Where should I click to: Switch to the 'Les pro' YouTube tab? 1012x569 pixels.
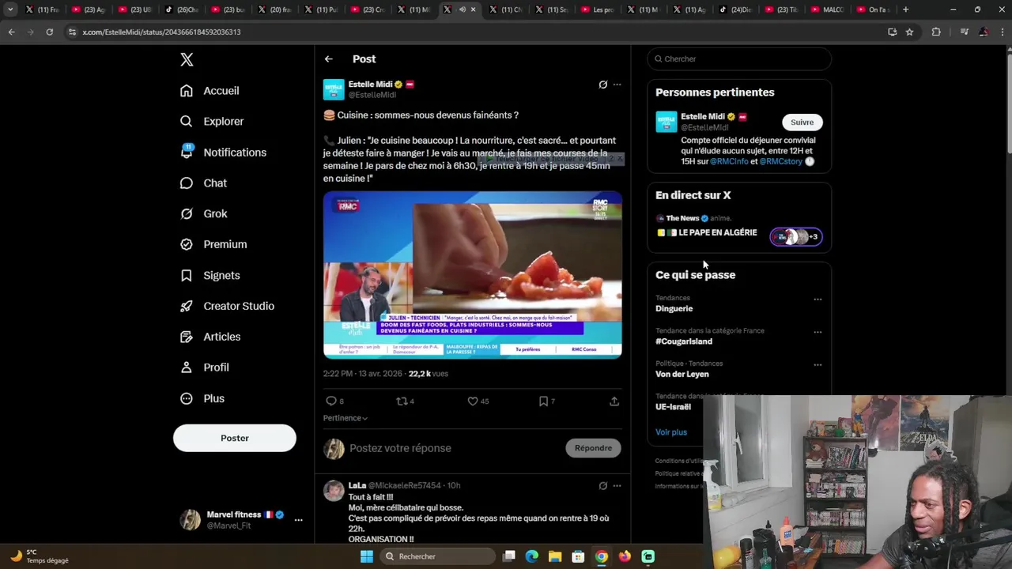pyautogui.click(x=599, y=9)
